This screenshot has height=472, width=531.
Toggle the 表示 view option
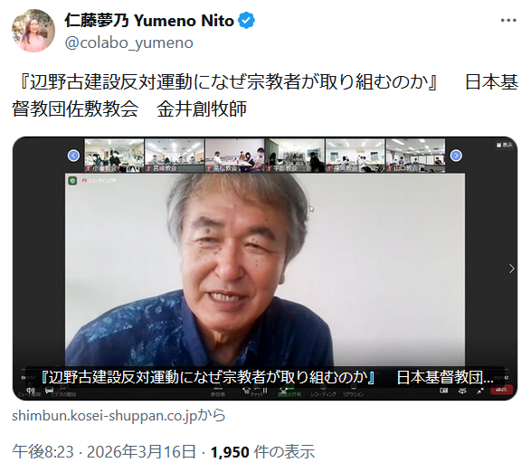tap(504, 145)
